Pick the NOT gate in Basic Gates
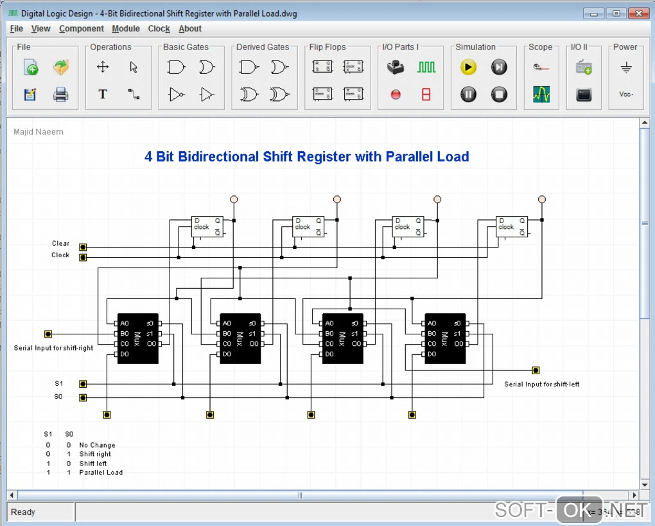Image resolution: width=655 pixels, height=526 pixels. pyautogui.click(x=177, y=95)
